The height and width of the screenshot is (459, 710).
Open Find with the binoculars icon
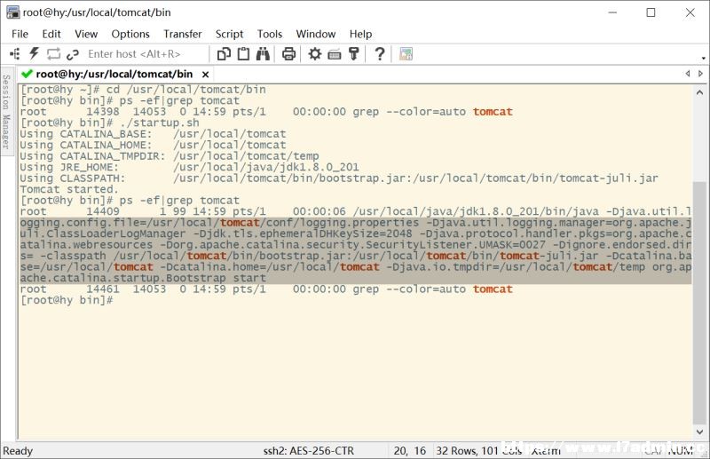[263, 54]
